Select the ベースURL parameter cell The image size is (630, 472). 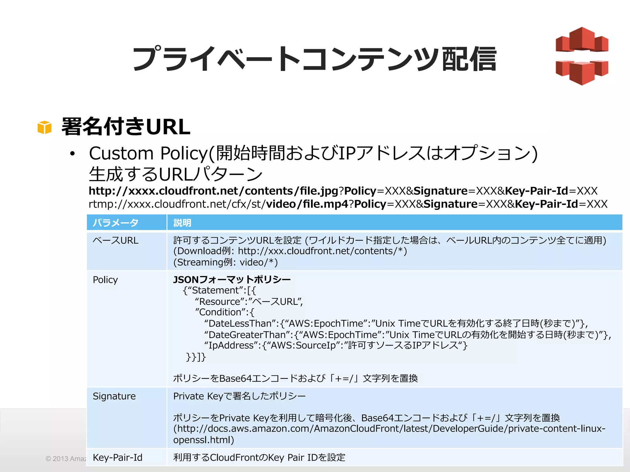127,251
